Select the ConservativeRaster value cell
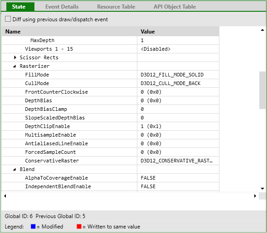The image size is (267, 233). point(178,161)
